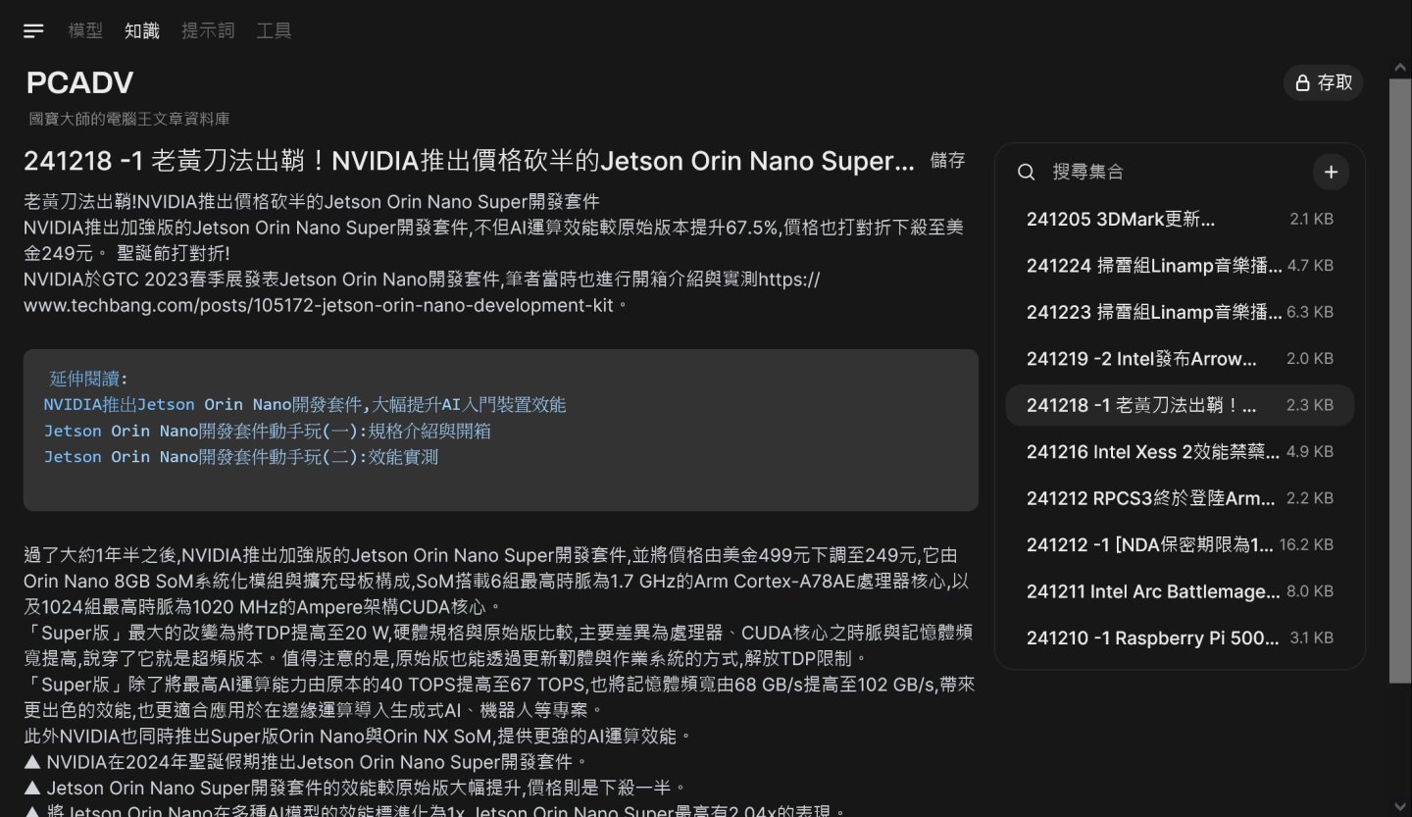
Task: Click the page vertical scrollbar thumb
Action: tap(1400, 381)
